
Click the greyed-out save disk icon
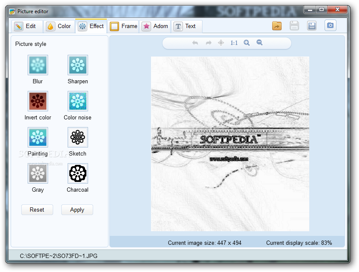294,25
